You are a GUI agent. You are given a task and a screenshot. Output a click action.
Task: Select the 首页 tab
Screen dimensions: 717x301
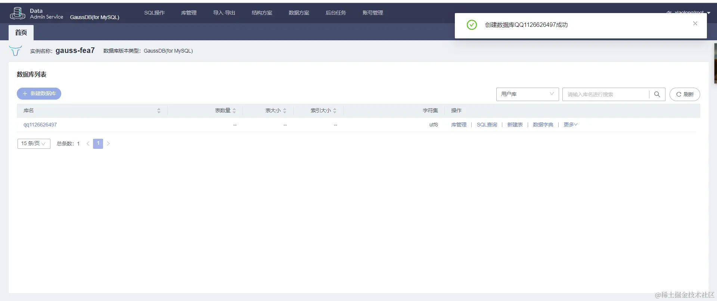point(21,33)
